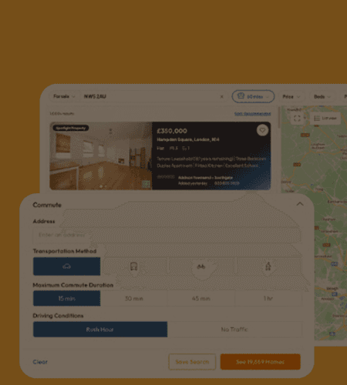Click the See Homes orange button
Viewport: 347px width, 385px height.
click(x=260, y=362)
